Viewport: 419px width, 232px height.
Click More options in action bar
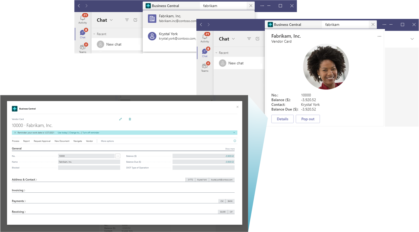point(107,141)
